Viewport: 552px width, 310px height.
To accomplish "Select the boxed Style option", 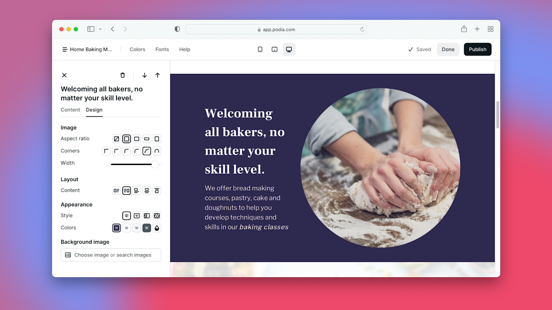I will point(136,216).
